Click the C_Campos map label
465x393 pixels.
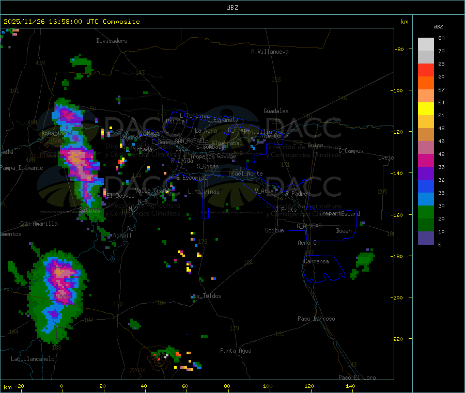[x=351, y=151]
